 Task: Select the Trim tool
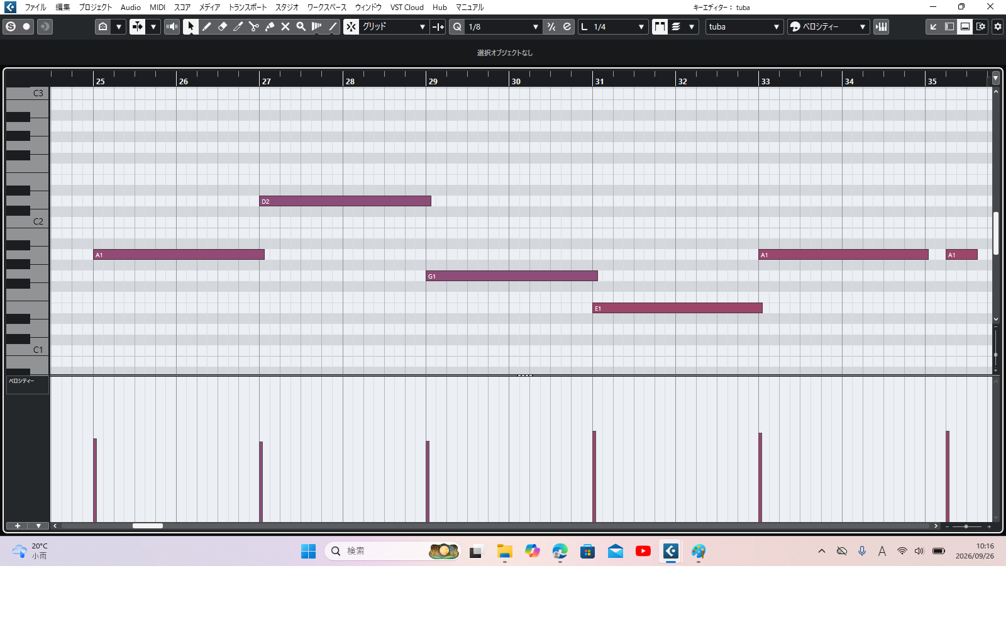(x=238, y=26)
